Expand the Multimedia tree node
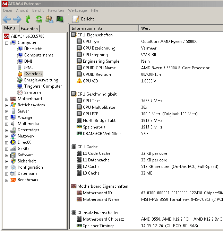The height and width of the screenshot is (231, 223). (x=7, y=124)
